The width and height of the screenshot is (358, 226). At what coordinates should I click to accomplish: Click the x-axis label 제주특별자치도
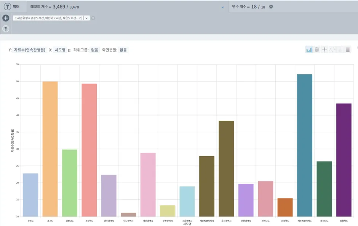tap(305, 221)
